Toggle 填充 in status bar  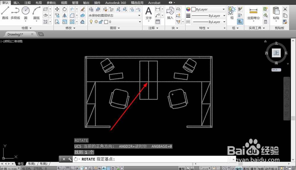pyautogui.click(x=254, y=169)
